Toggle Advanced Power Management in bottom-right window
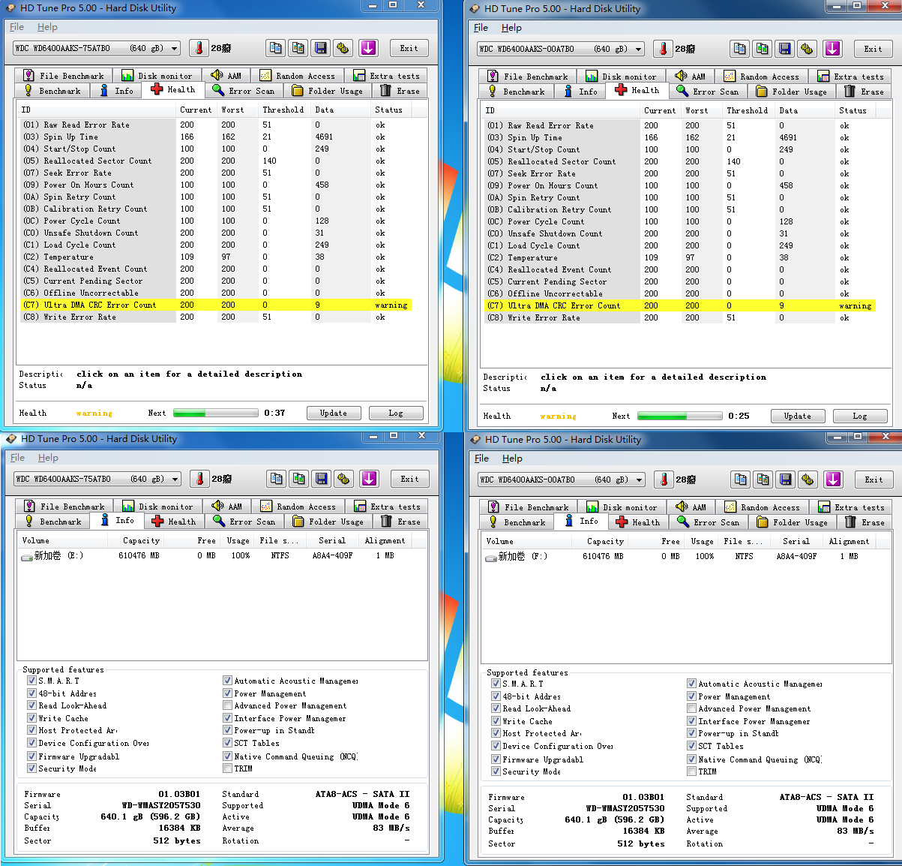Viewport: 902px width, 866px height. tap(691, 708)
